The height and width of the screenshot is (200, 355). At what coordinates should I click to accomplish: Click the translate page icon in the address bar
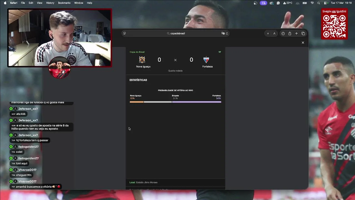pyautogui.click(x=223, y=33)
